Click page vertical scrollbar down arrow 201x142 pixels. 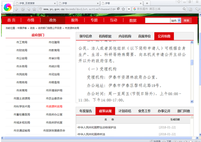[200, 134]
